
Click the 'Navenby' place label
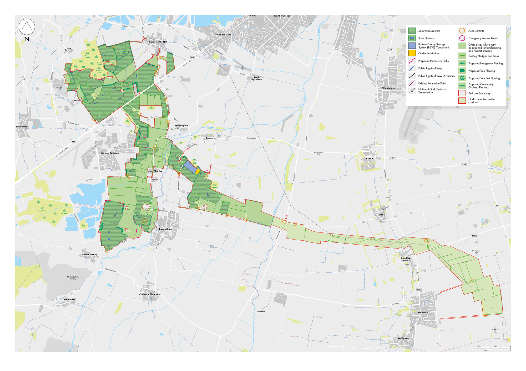(x=423, y=312)
